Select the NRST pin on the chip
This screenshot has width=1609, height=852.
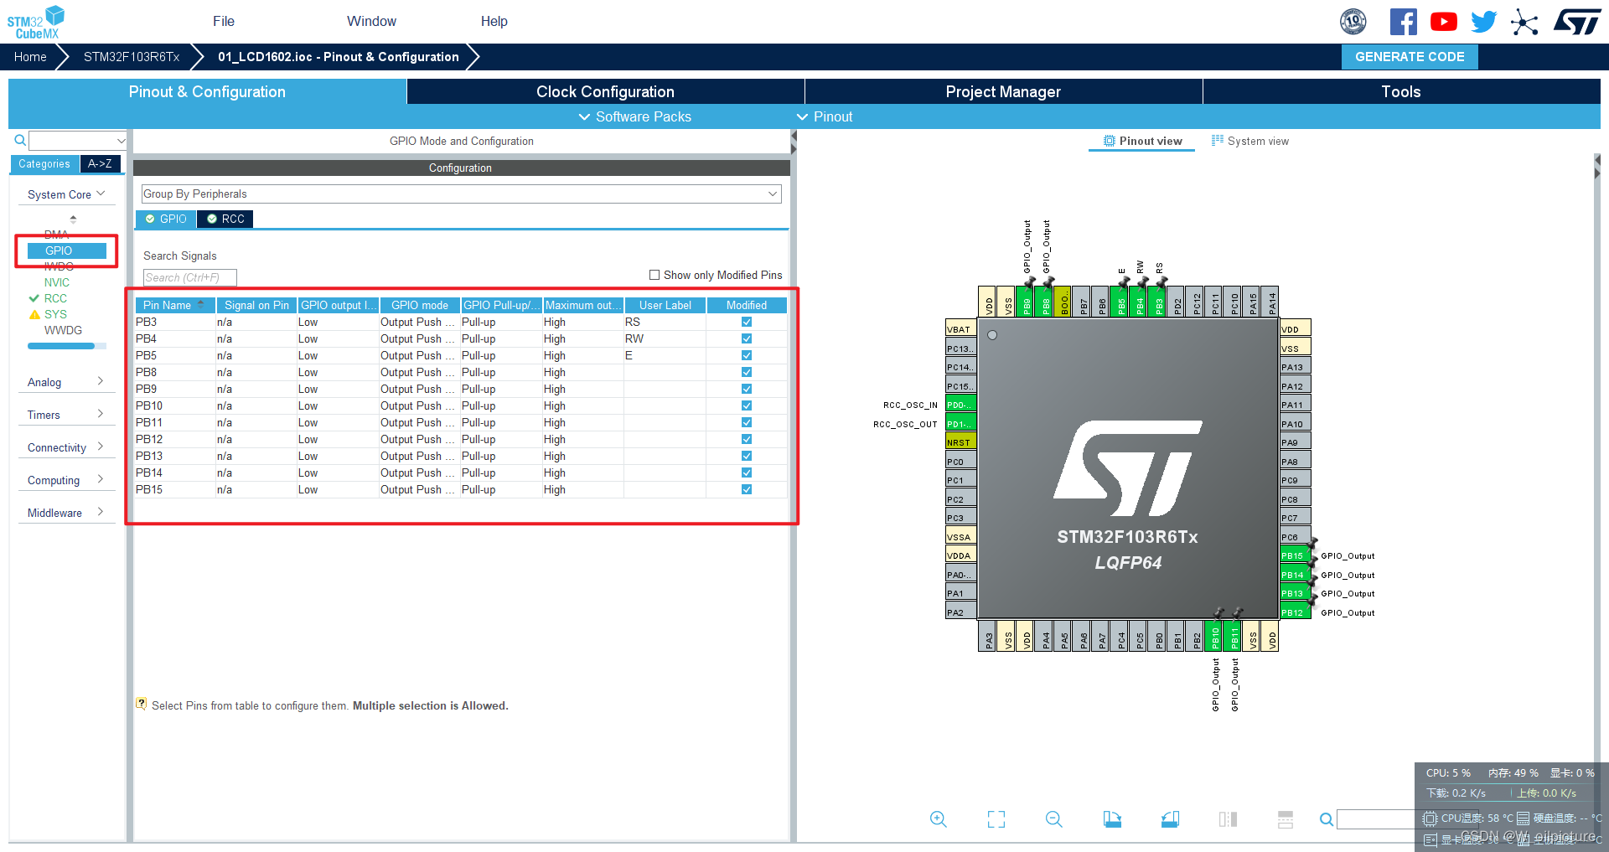960,442
